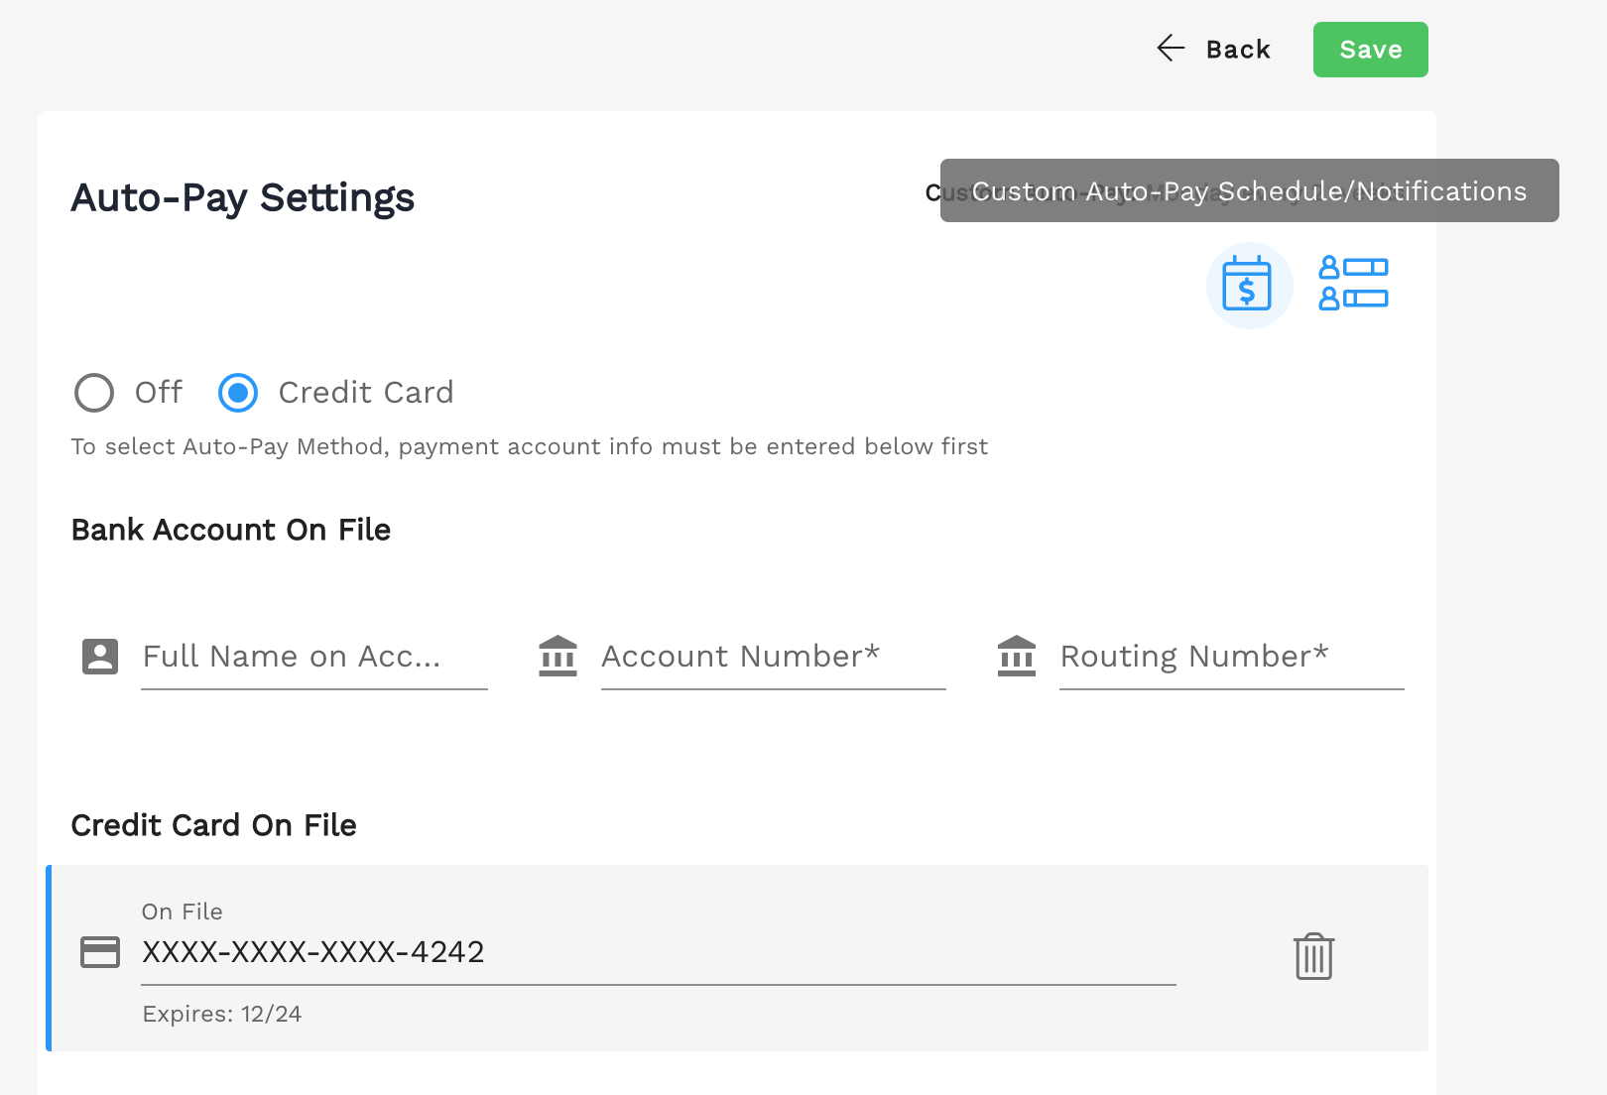Delete the card ending in 4242
This screenshot has width=1607, height=1095.
click(1313, 957)
